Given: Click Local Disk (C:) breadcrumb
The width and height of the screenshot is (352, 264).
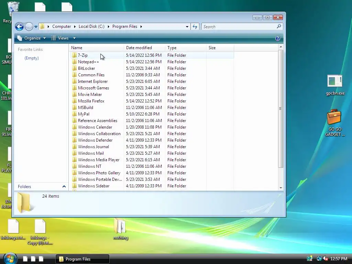Looking at the screenshot, I should coord(91,26).
